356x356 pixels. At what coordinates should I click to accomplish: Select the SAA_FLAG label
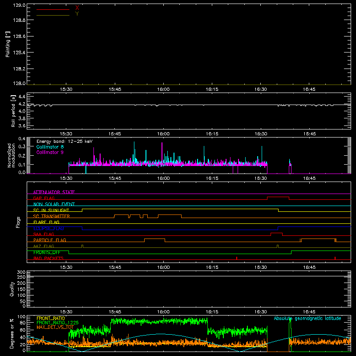(x=44, y=234)
